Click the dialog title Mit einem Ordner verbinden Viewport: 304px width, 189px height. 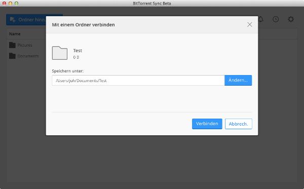tap(83, 25)
